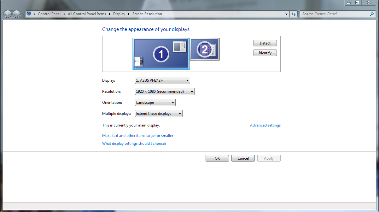Click the Display icon in the address bar
379x212 pixels.
point(28,14)
